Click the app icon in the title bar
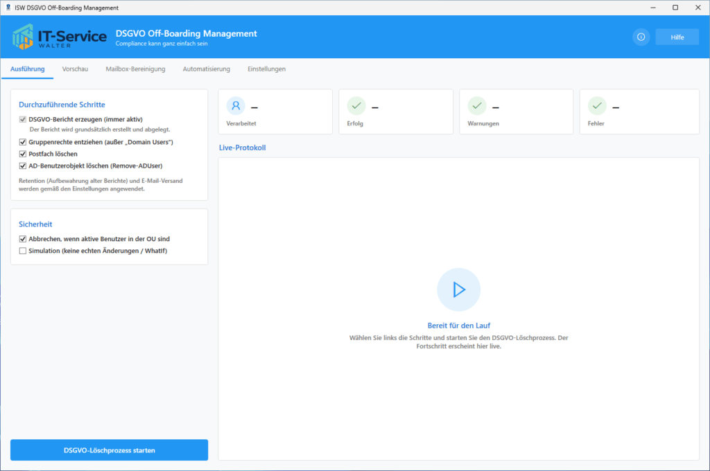 (8, 7)
